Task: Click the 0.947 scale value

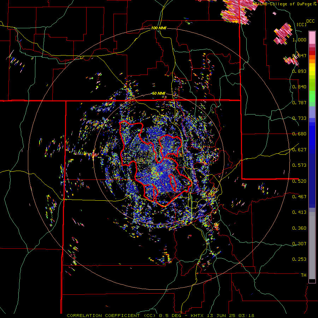Action: [x=299, y=55]
